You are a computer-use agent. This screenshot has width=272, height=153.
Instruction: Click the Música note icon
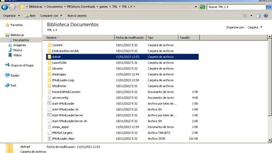point(10,50)
